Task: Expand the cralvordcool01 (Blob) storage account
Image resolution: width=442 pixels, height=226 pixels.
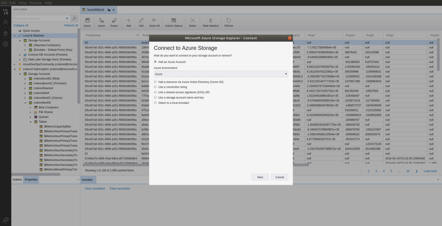Action: [25, 79]
